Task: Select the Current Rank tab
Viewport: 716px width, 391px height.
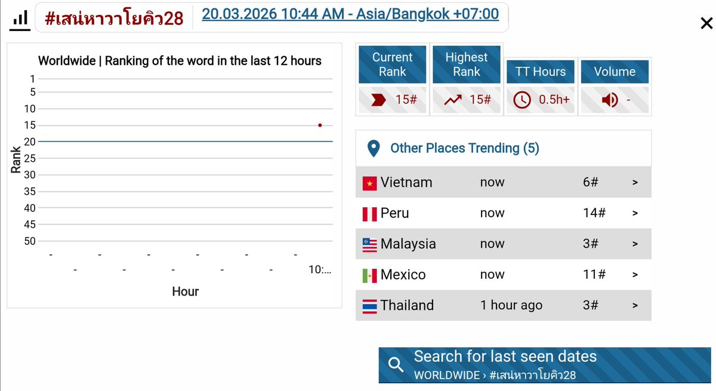Action: point(393,64)
